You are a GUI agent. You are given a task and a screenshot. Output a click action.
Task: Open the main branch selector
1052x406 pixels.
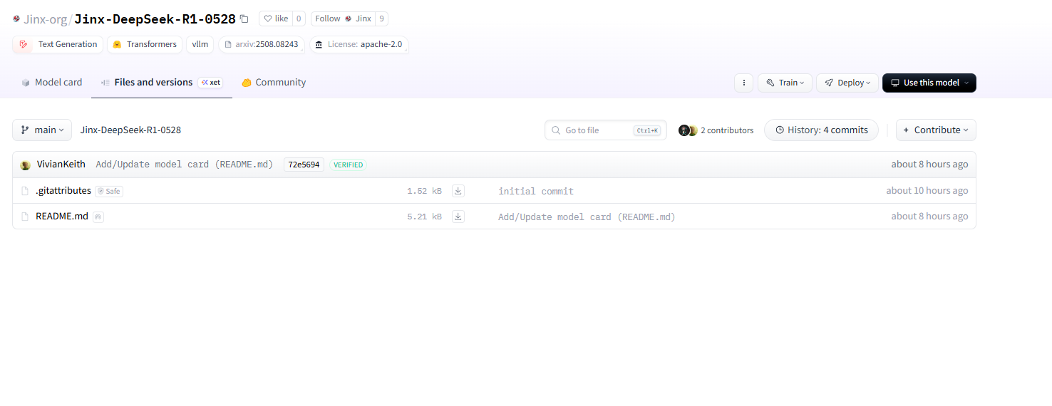[42, 130]
